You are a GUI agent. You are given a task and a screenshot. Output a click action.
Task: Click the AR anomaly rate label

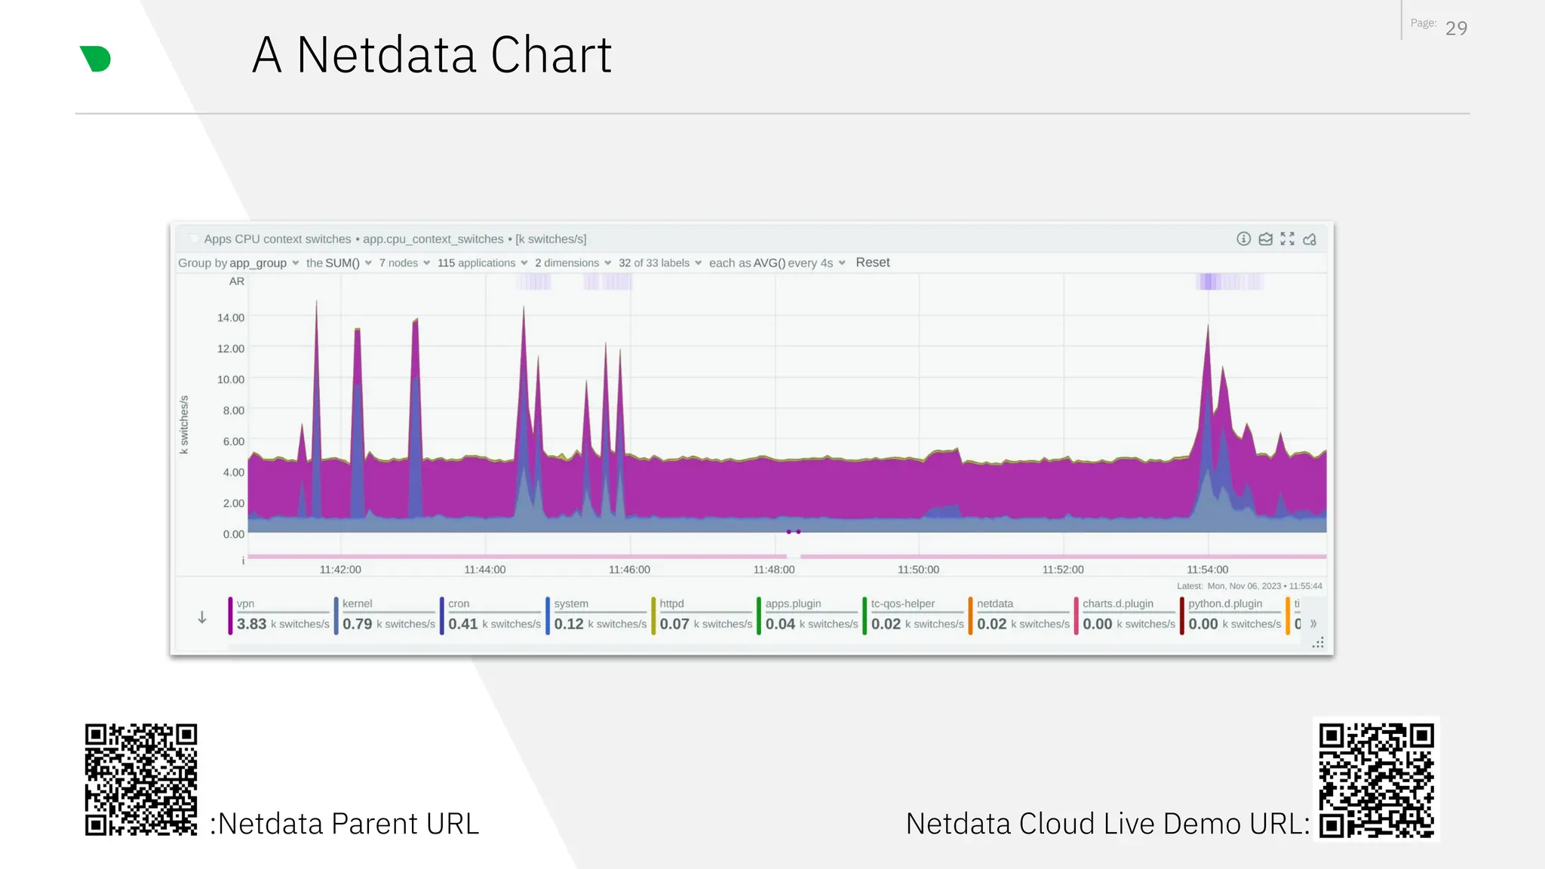pos(237,281)
